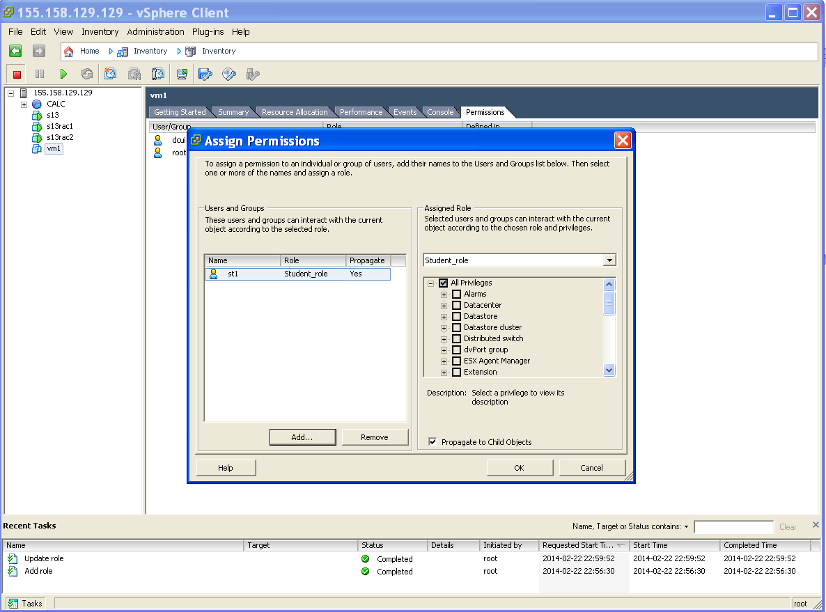Image resolution: width=826 pixels, height=612 pixels.
Task: Select the s13rac1 VM icon in inventory
Action: pos(36,127)
